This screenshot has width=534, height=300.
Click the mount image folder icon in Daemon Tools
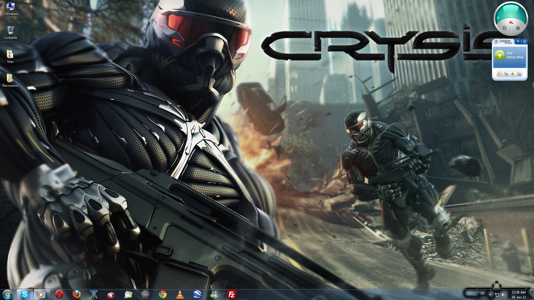coord(500,74)
